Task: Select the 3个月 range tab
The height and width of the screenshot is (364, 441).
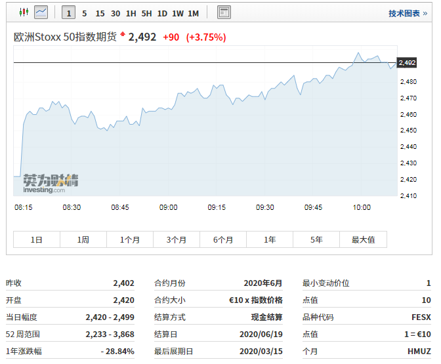Action: [177, 240]
